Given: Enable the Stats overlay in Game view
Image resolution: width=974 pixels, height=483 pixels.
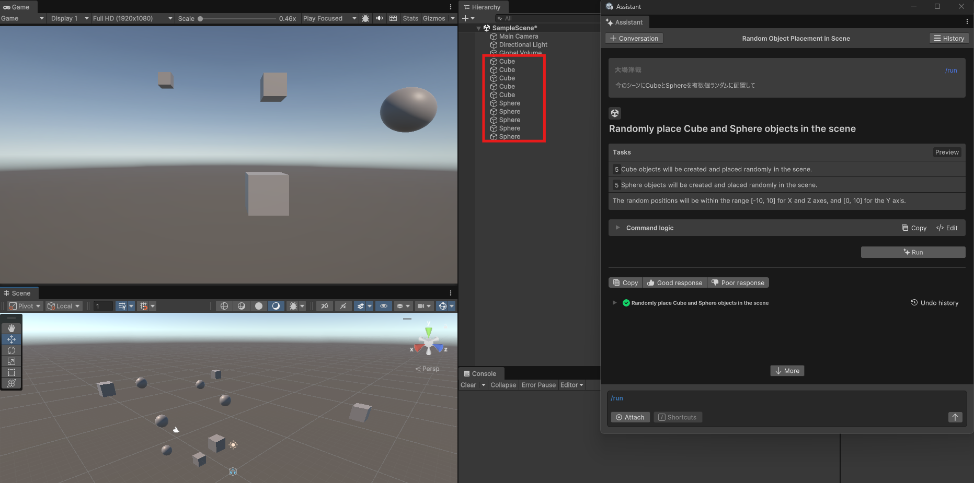Looking at the screenshot, I should (x=410, y=18).
